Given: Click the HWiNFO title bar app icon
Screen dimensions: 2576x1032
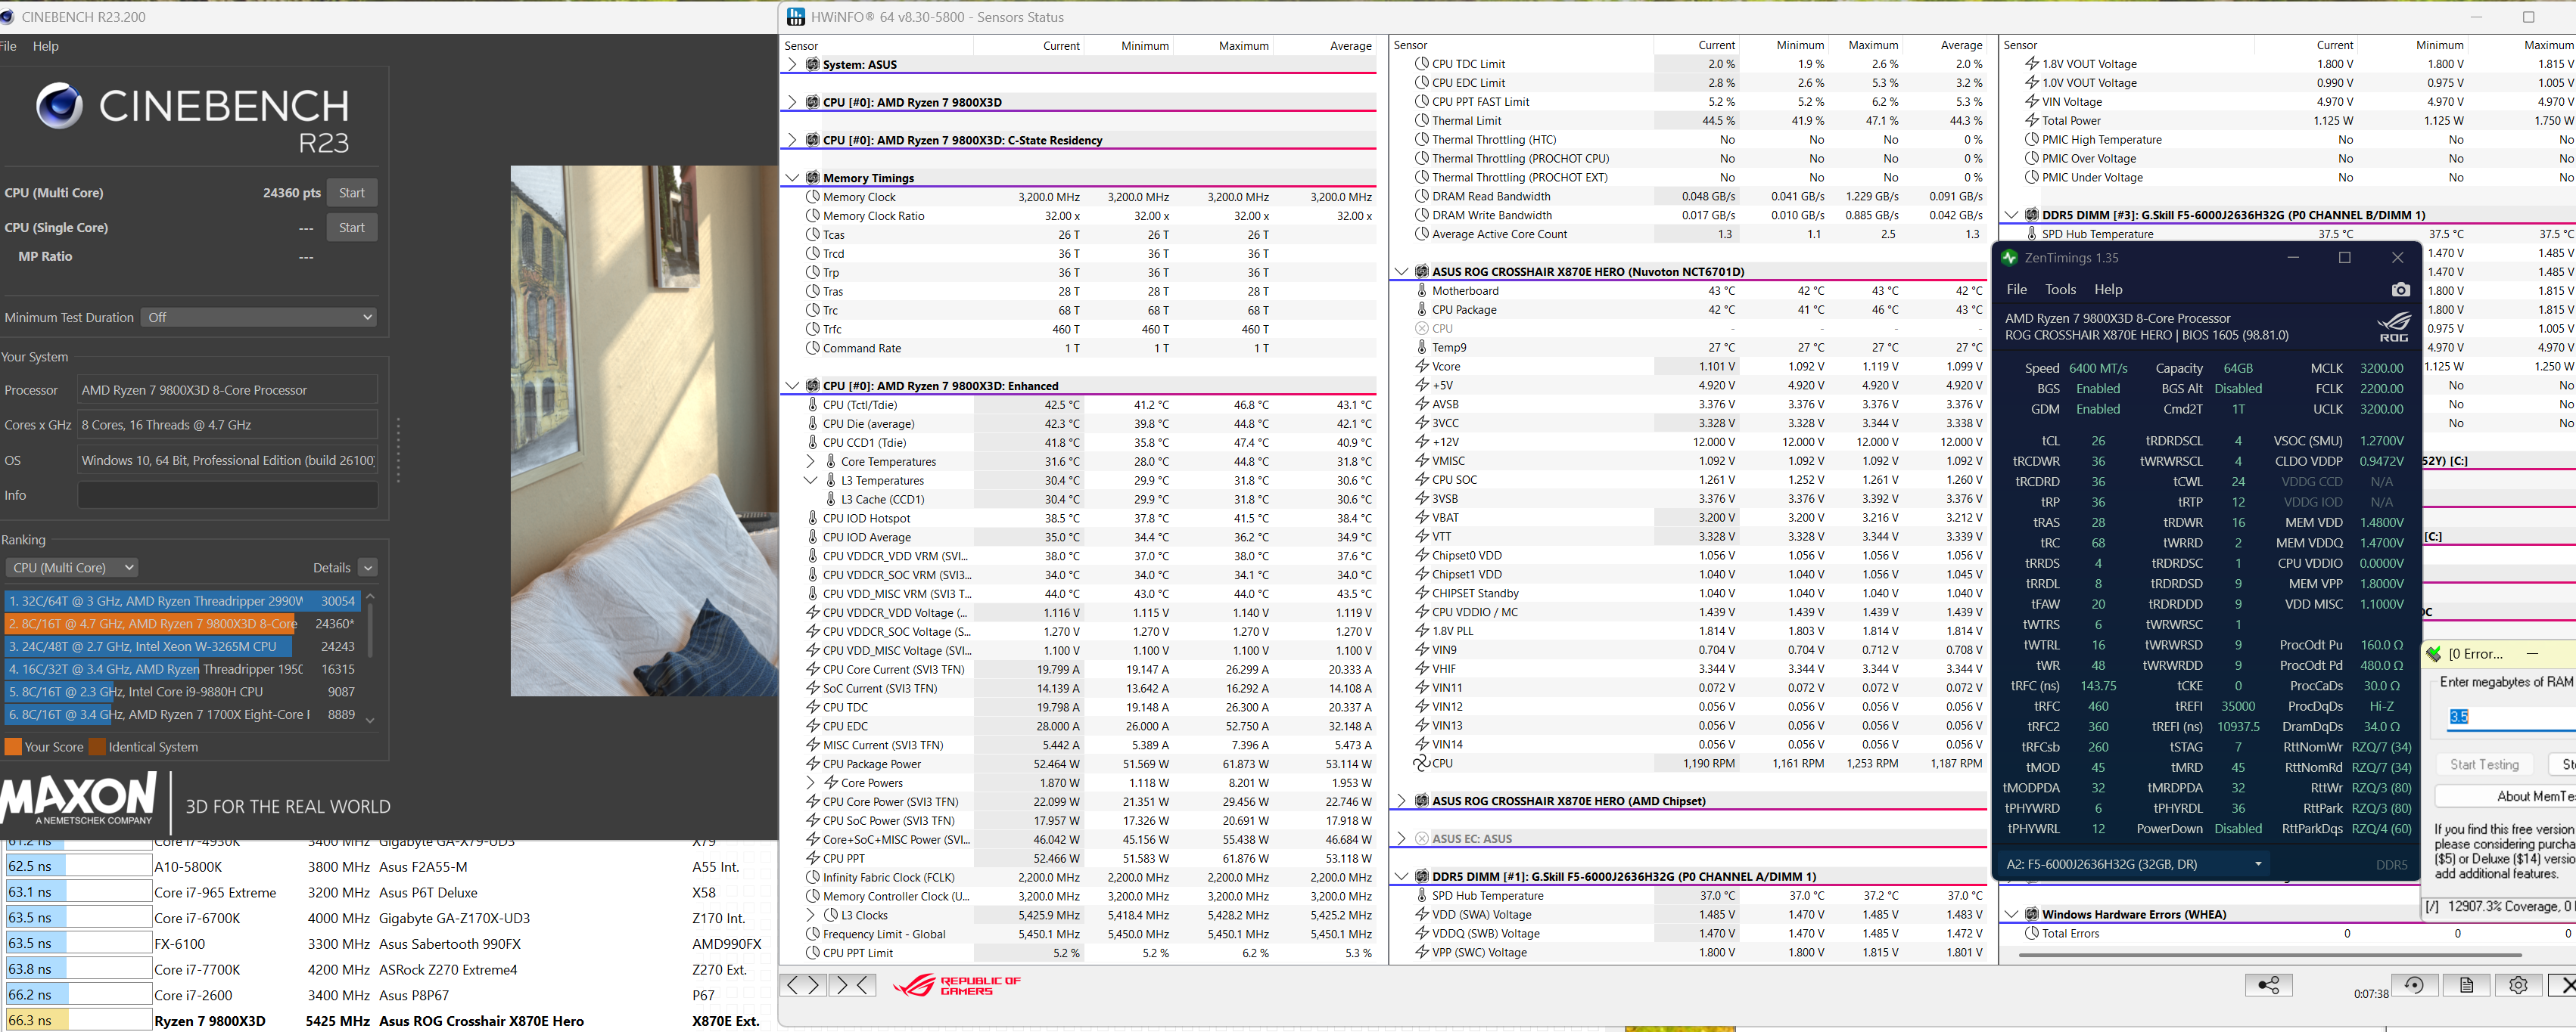Looking at the screenshot, I should click(x=796, y=17).
